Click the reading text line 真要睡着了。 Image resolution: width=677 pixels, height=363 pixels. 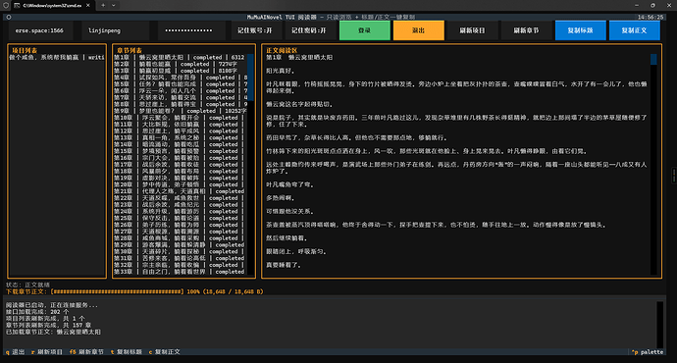point(284,265)
